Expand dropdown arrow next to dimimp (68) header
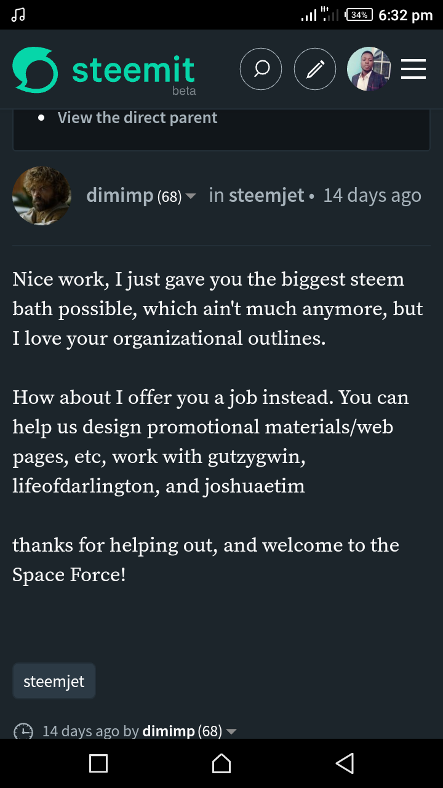This screenshot has height=788, width=443. point(191,196)
